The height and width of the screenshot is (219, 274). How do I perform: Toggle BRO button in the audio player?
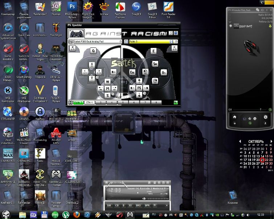(138, 205)
